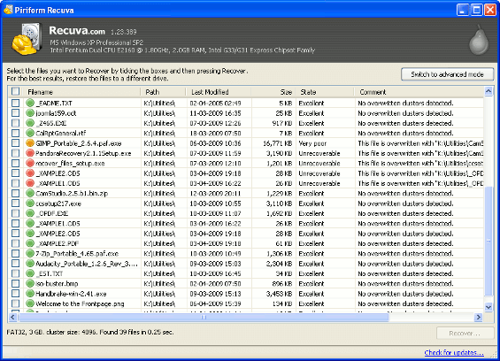Screen dimensions: 500x361
Task: Click the green status icon for CalRptGeneral.rtf
Action: [30, 133]
